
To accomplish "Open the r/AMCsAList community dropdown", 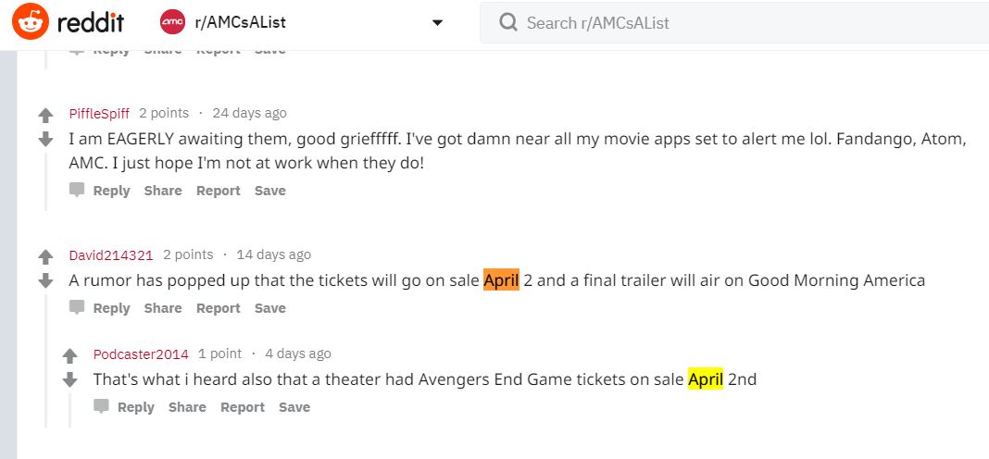I will click(x=437, y=23).
